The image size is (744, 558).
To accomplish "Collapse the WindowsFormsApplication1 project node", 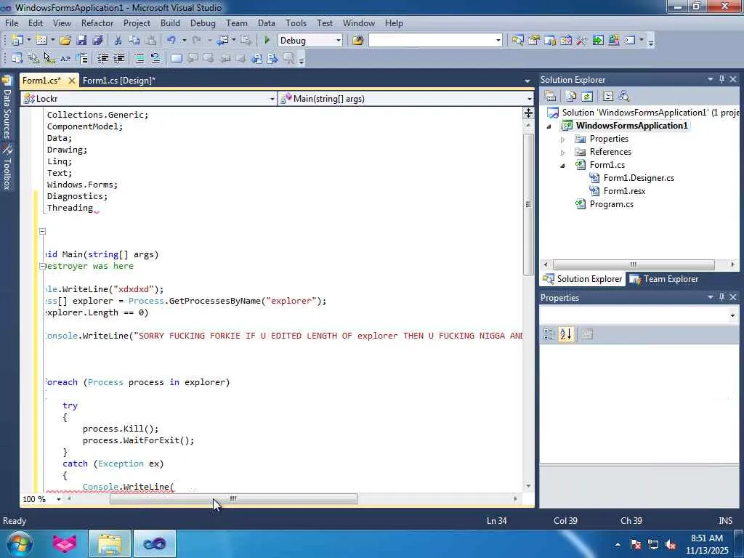I will click(x=549, y=126).
